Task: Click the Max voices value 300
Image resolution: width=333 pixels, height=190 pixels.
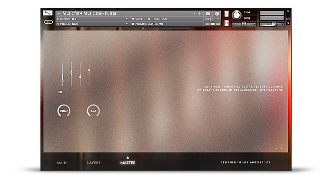Action: pyautogui.click(x=165, y=19)
